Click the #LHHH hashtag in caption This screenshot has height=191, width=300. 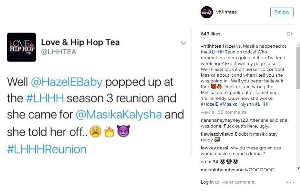(x=263, y=104)
